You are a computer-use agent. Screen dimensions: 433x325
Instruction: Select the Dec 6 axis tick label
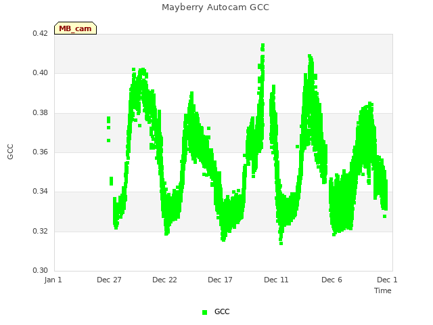click(332, 280)
